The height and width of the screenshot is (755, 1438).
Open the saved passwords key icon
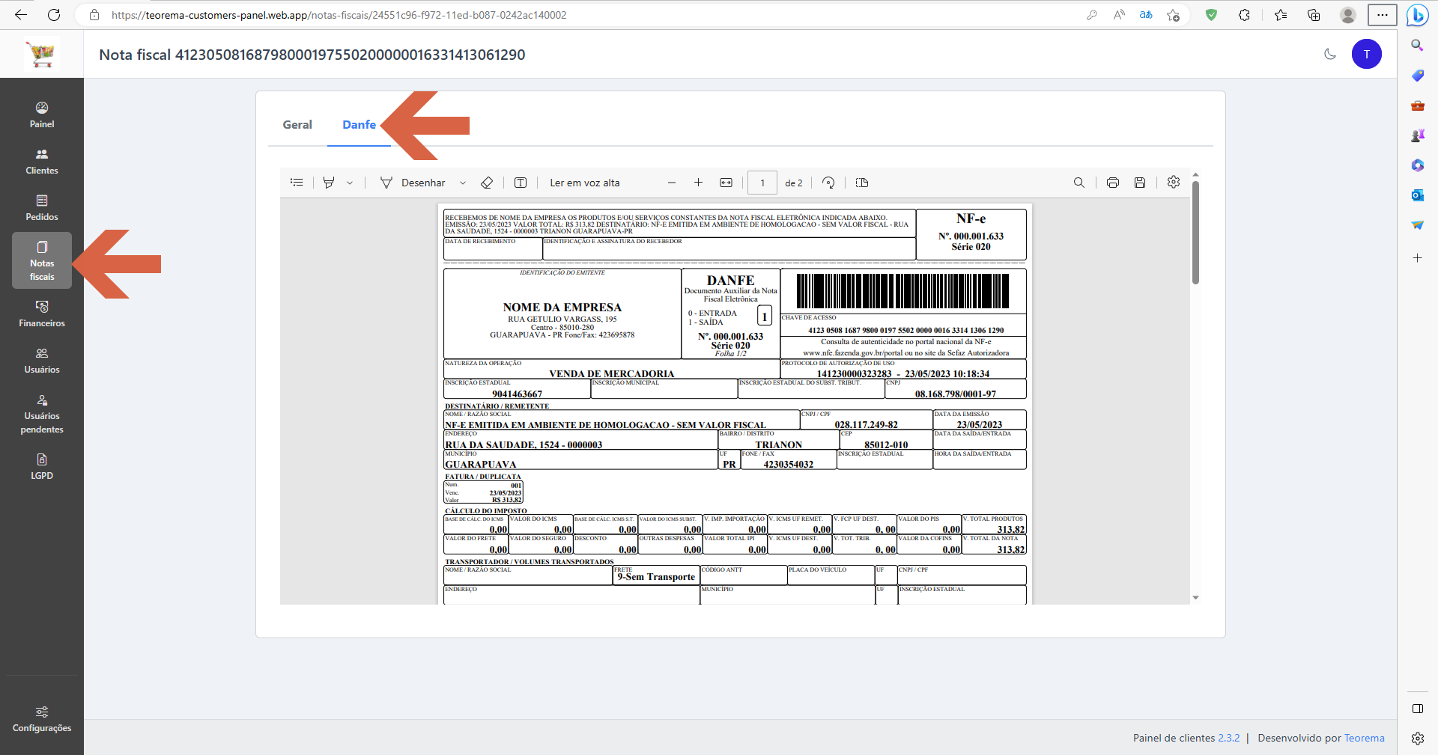coord(1092,15)
